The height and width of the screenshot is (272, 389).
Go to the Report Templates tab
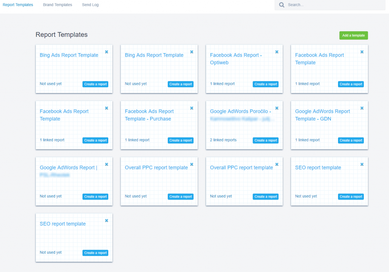point(18,5)
